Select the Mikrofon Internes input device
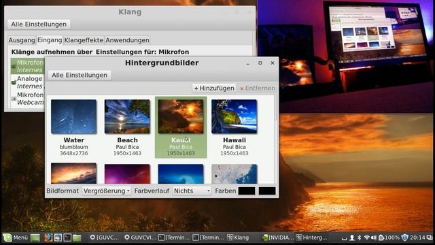The width and height of the screenshot is (435, 245). (x=27, y=66)
